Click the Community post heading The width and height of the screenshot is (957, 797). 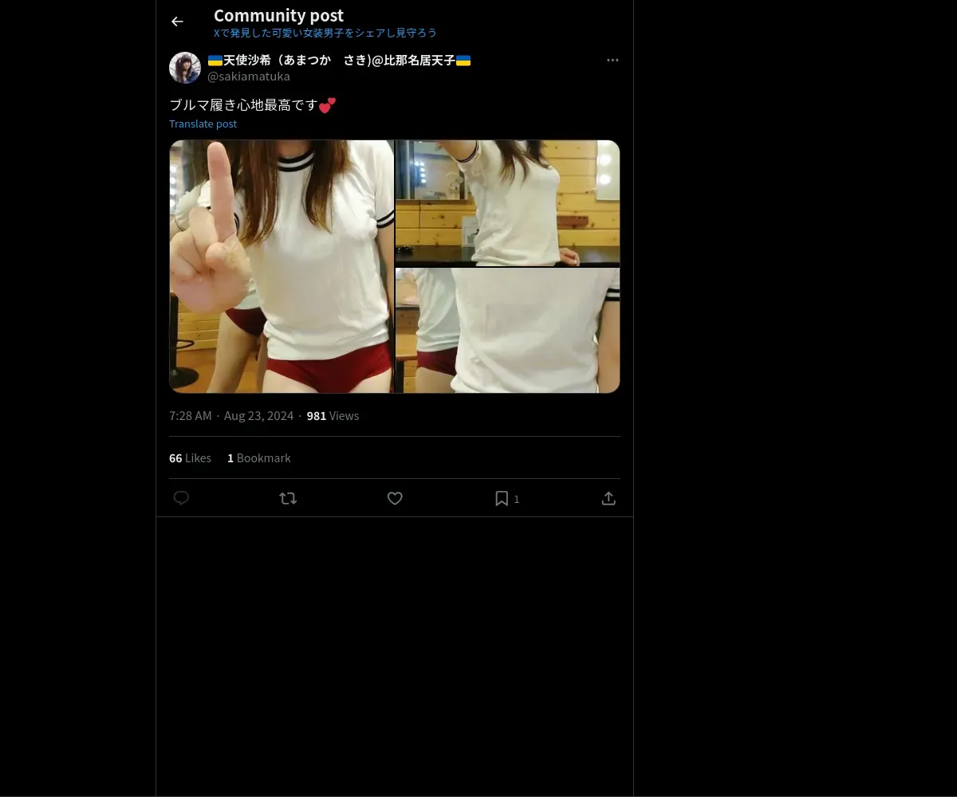(x=278, y=15)
